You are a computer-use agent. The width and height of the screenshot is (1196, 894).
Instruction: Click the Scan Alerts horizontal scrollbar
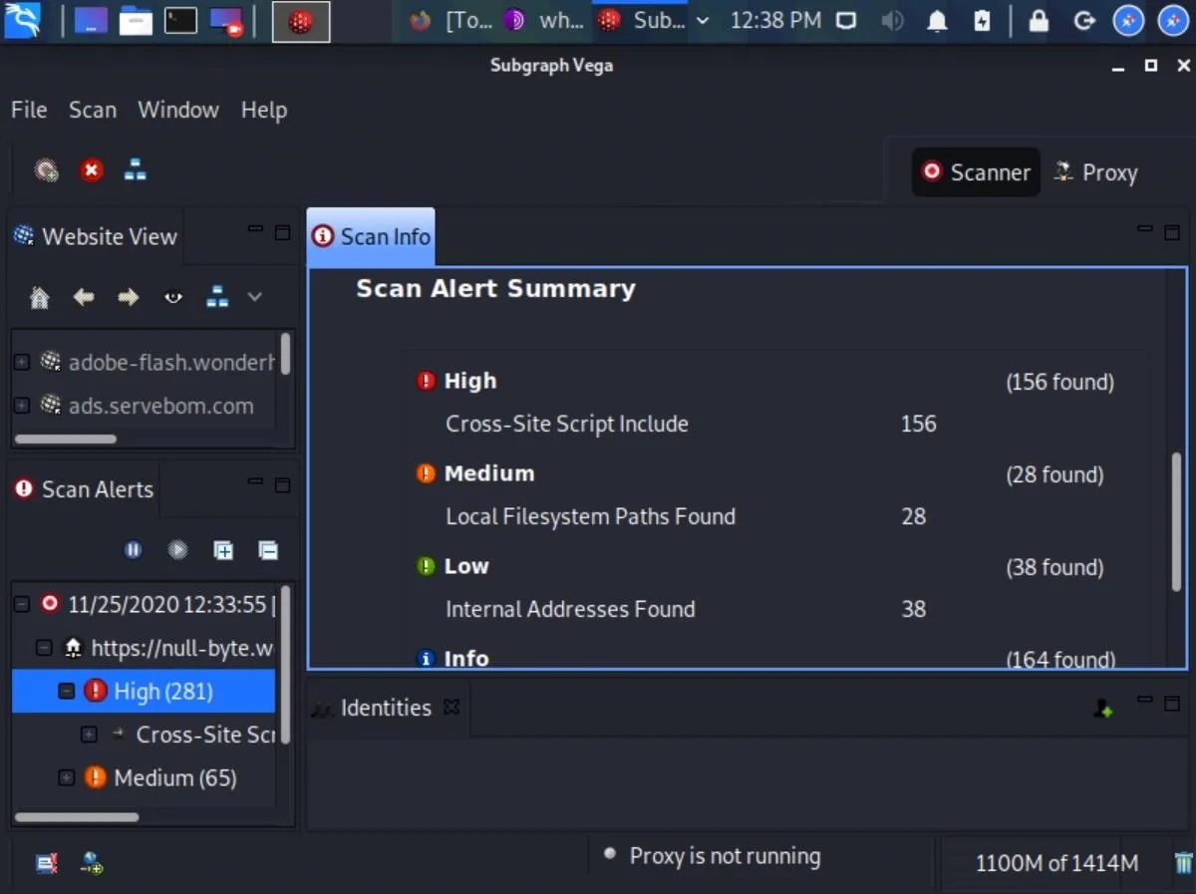pos(77,817)
